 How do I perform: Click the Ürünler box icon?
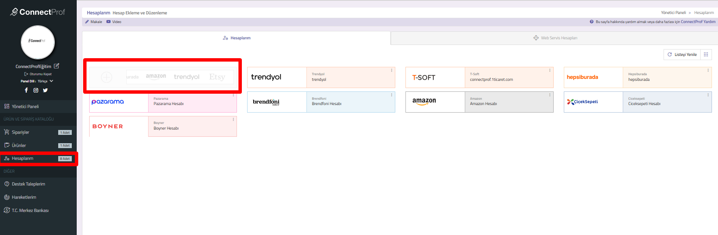pyautogui.click(x=7, y=145)
